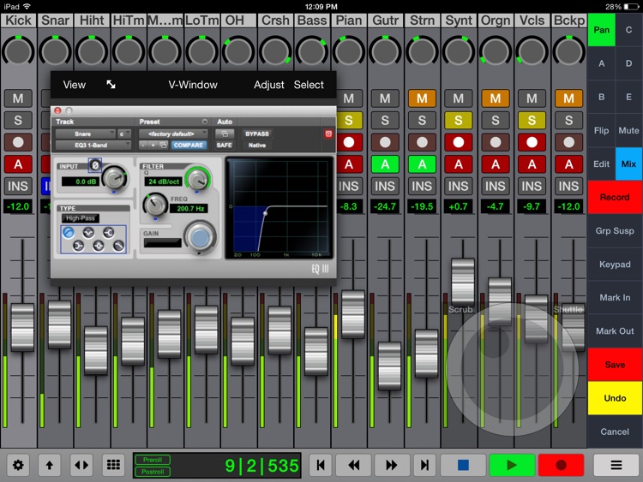Unmute the Strn channel

point(422,98)
